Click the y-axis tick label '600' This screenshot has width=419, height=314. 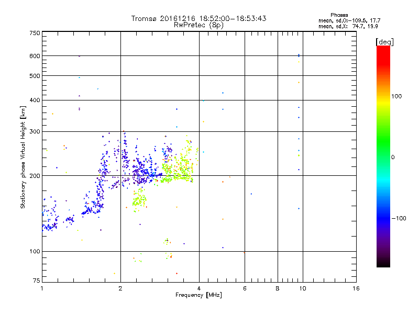pos(35,56)
